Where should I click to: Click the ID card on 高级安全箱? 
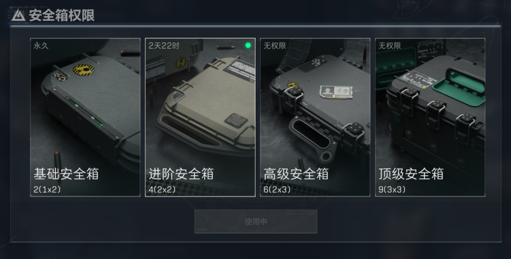pos(336,92)
